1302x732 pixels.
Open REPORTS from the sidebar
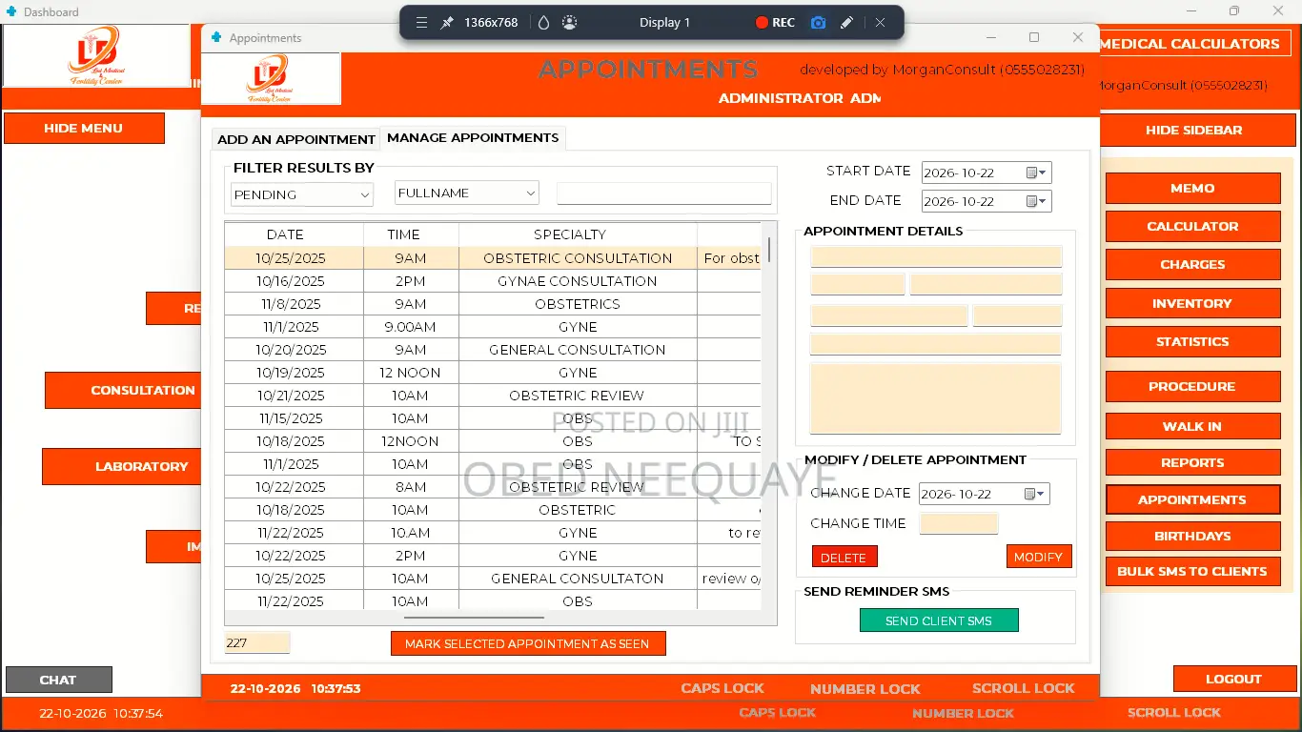[1192, 462]
